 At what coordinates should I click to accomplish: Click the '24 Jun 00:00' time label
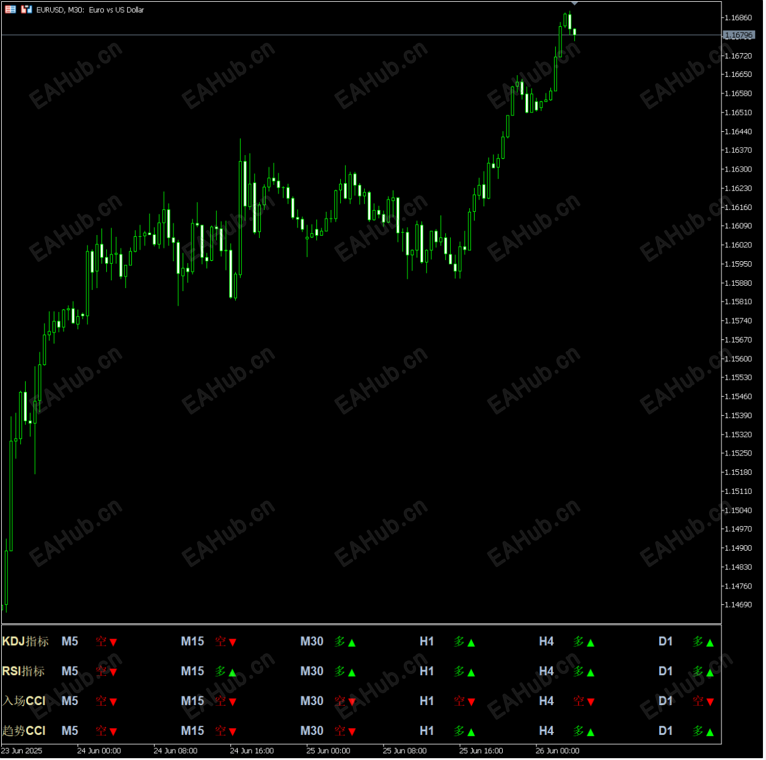(x=99, y=751)
